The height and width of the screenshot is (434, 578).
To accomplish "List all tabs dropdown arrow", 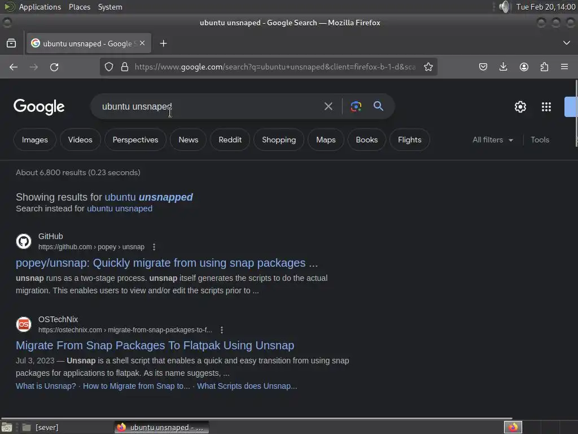I will 567,43.
